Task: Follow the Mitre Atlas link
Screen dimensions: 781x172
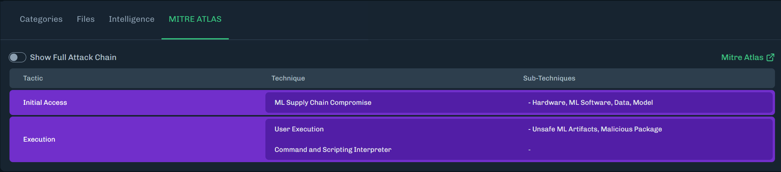Action: coord(742,57)
